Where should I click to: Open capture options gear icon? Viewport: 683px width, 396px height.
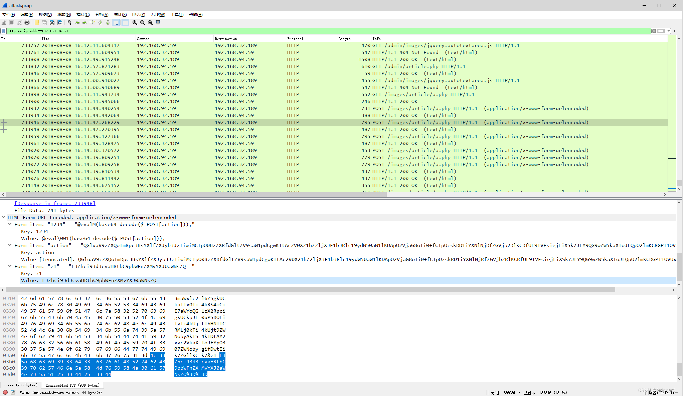click(27, 23)
